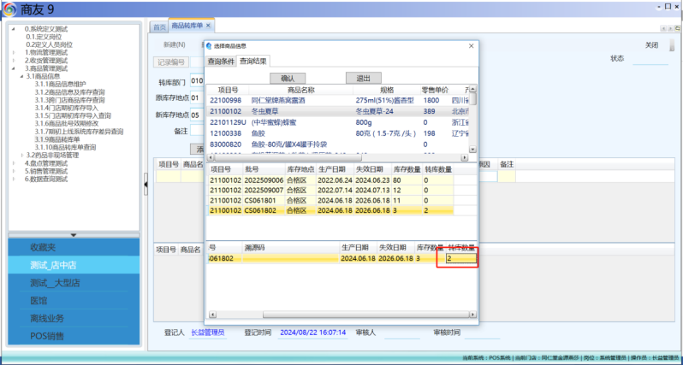Image resolution: width=683 pixels, height=365 pixels.
Task: Click the 记录编号 field label button
Action: click(x=171, y=62)
